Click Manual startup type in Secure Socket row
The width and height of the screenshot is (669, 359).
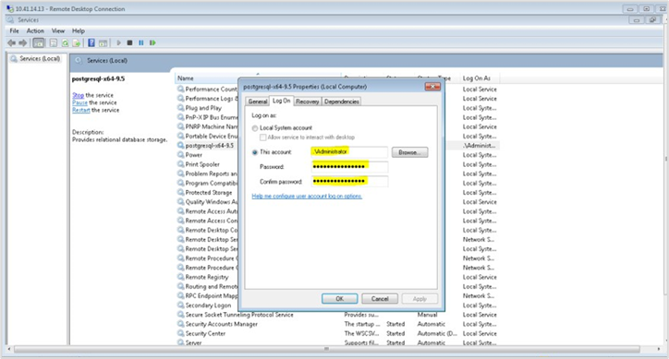tap(427, 315)
